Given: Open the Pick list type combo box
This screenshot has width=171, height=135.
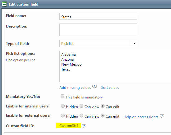Looking at the screenshot, I should 98,43.
